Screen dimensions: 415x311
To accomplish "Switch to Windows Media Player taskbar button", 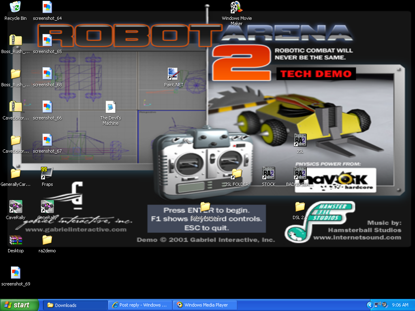I will pos(205,305).
